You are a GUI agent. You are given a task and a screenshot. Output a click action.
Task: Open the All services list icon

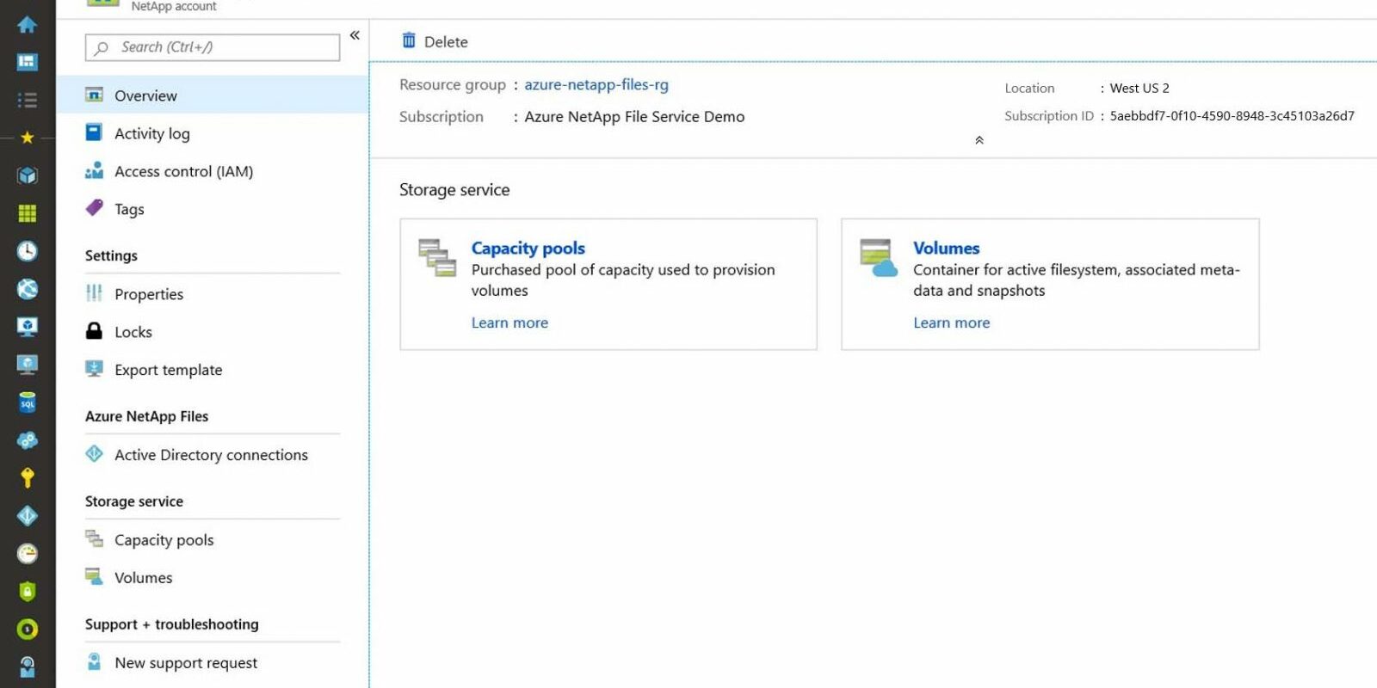[27, 100]
